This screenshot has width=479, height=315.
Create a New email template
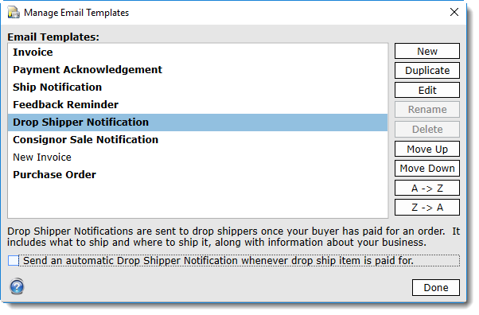(x=427, y=51)
